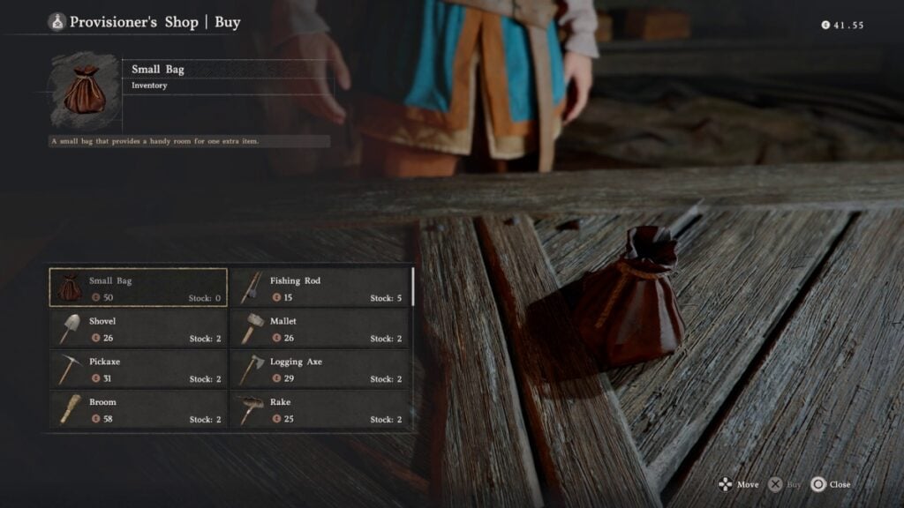This screenshot has width=904, height=508.
Task: Click the Fishing Rod stock count
Action: 386,298
